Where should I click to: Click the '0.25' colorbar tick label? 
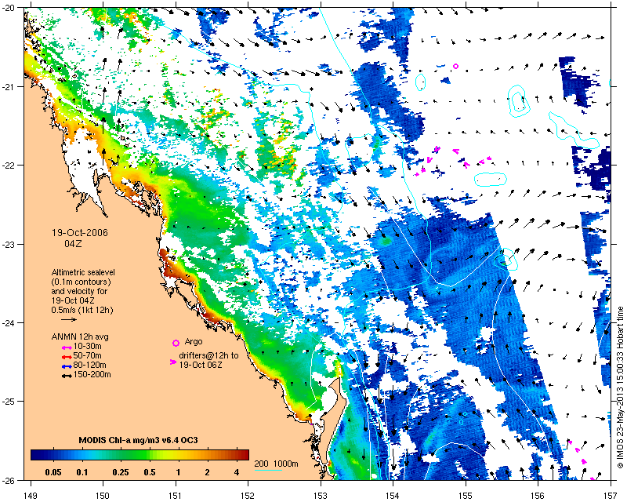coord(121,472)
